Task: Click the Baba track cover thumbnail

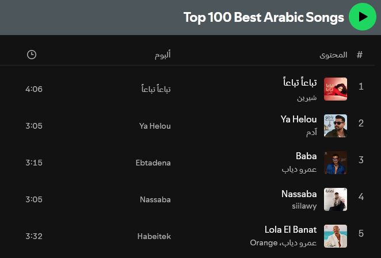Action: pyautogui.click(x=336, y=163)
